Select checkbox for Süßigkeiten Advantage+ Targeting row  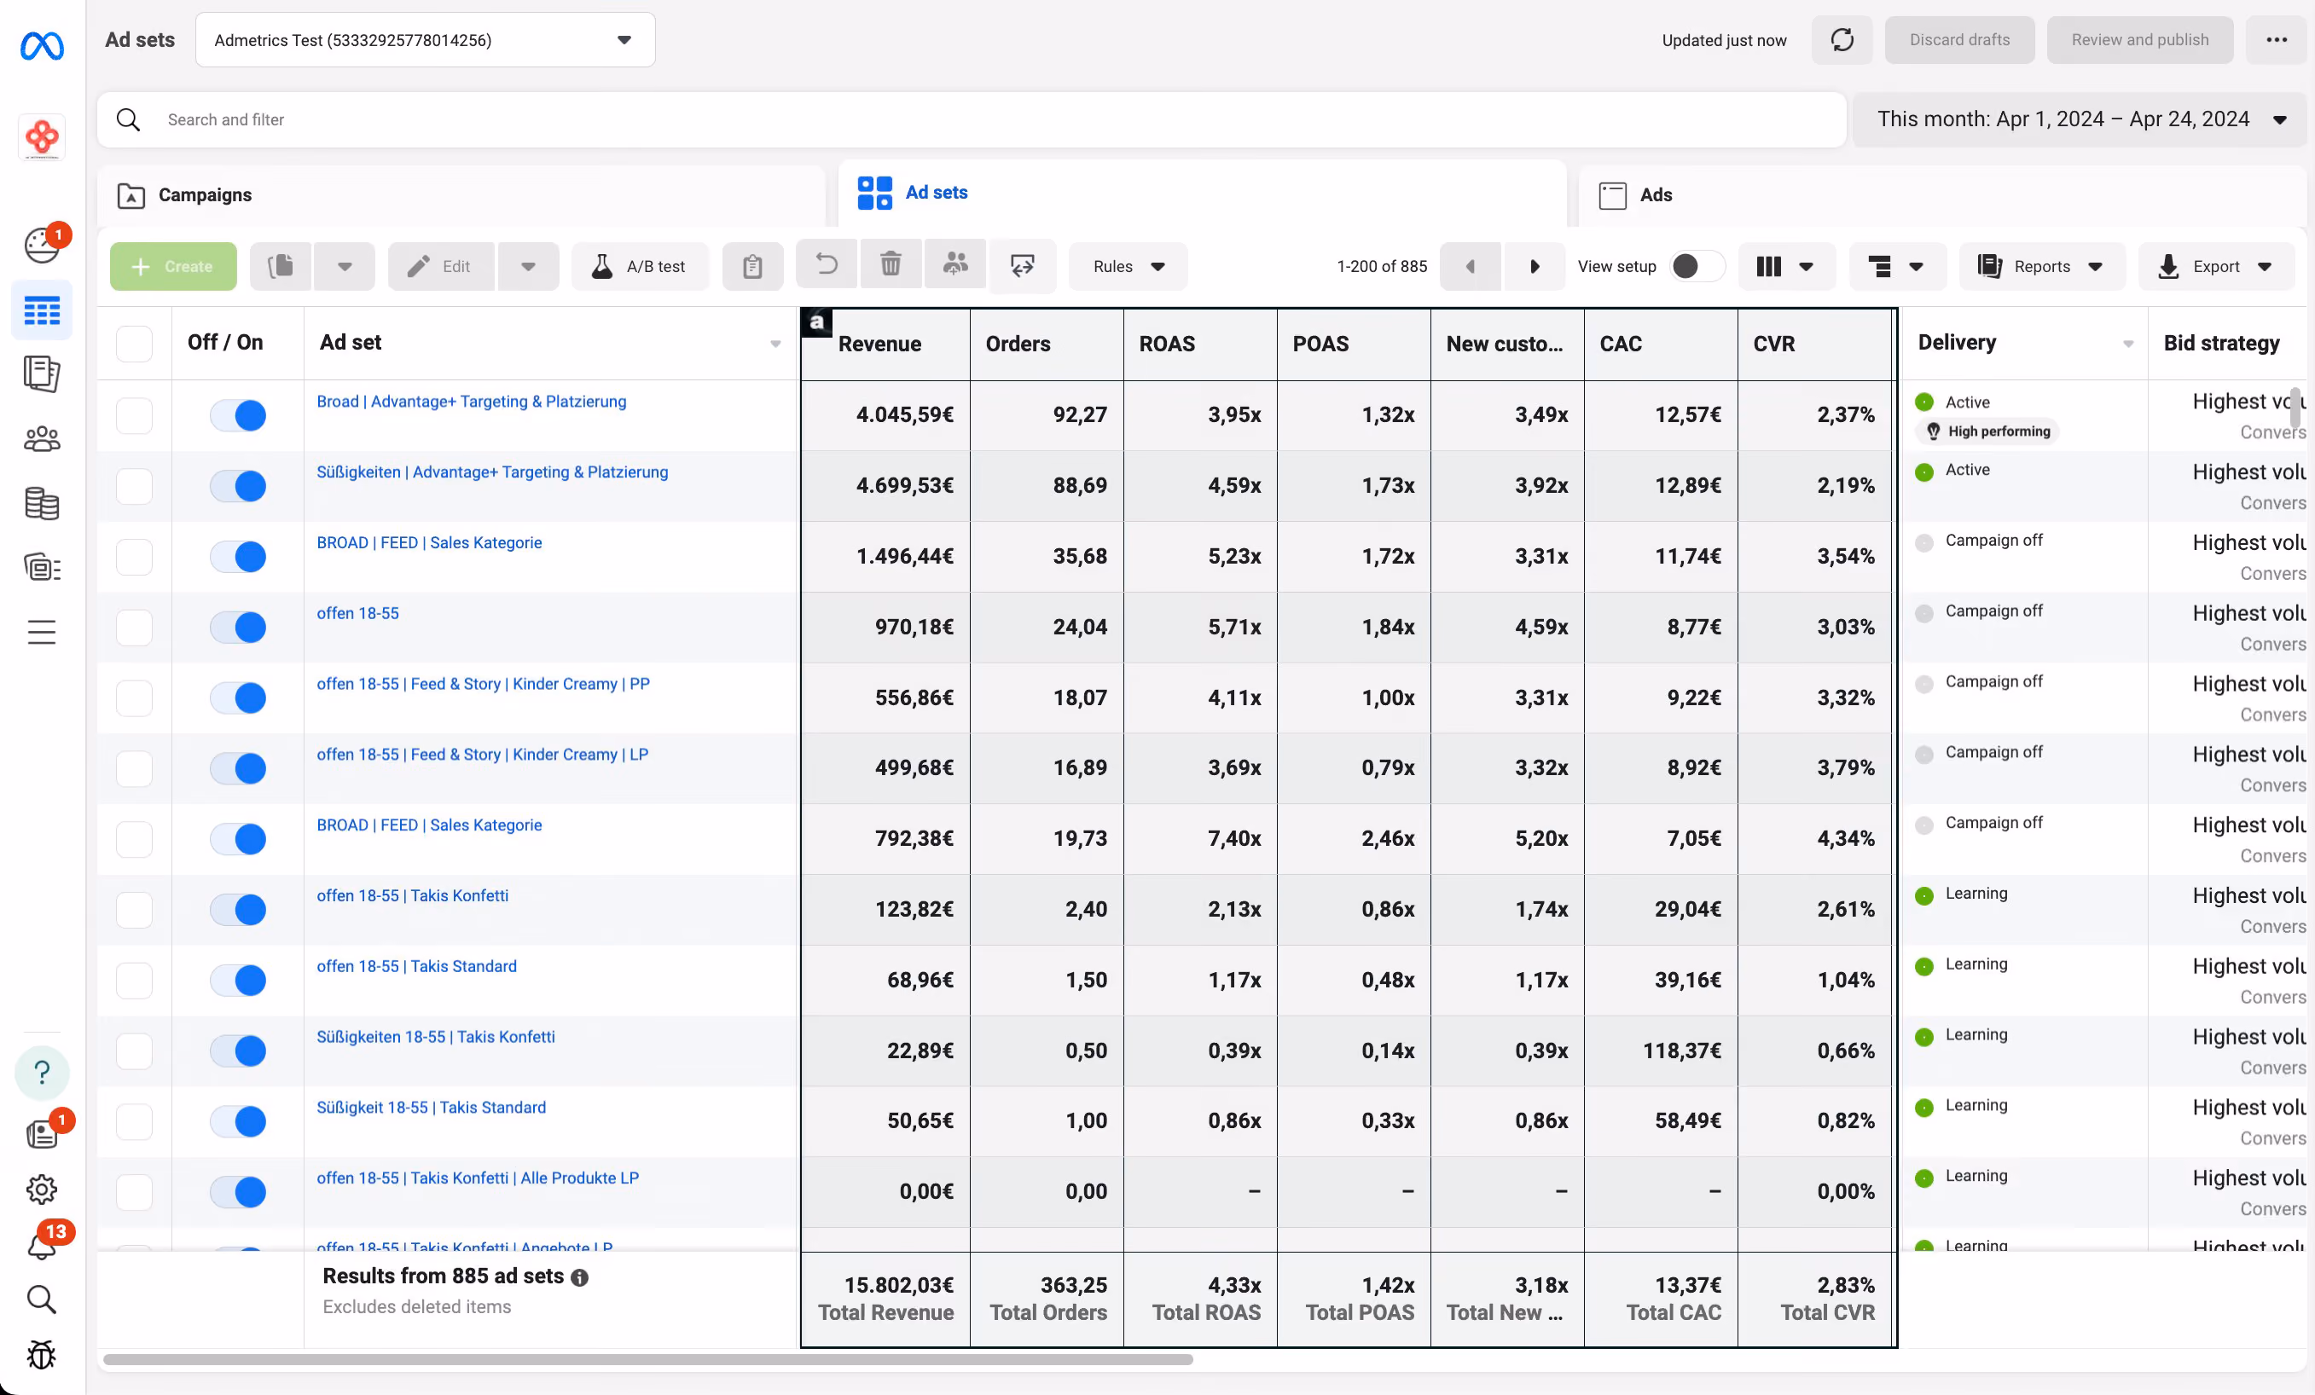pos(135,486)
